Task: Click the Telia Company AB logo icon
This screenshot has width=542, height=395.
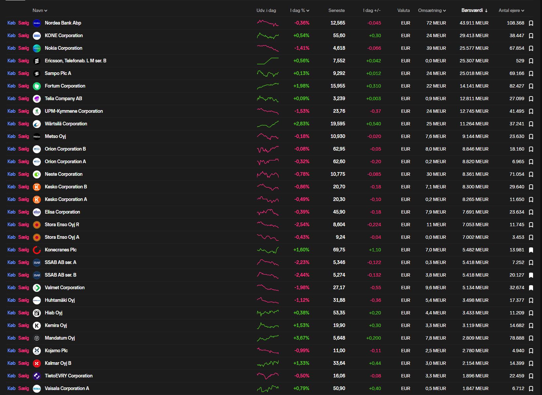Action: tap(37, 99)
